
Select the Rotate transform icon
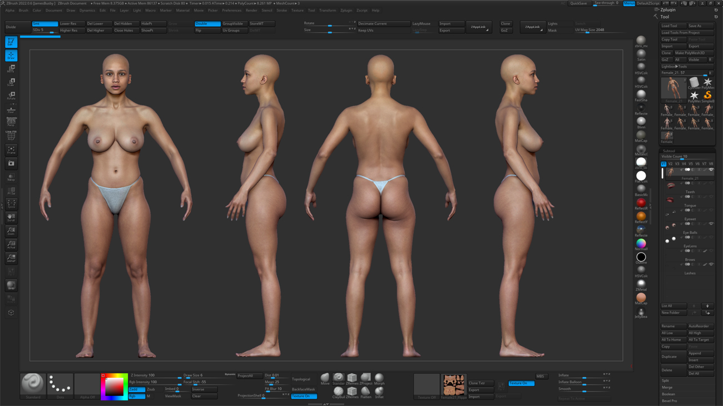(x=11, y=96)
